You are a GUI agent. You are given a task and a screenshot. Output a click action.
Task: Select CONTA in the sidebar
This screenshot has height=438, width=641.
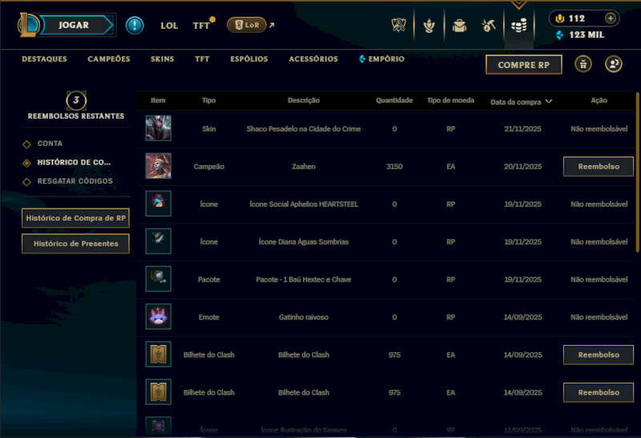[x=50, y=144]
